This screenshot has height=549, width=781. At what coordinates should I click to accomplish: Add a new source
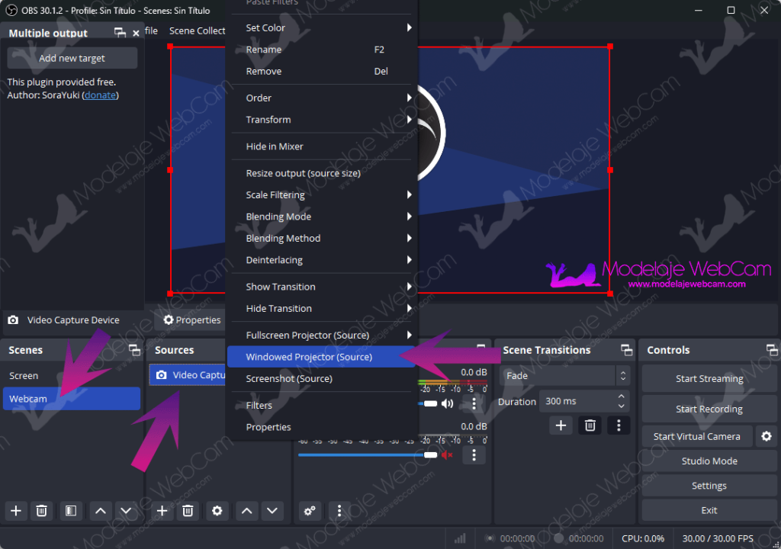tap(162, 511)
